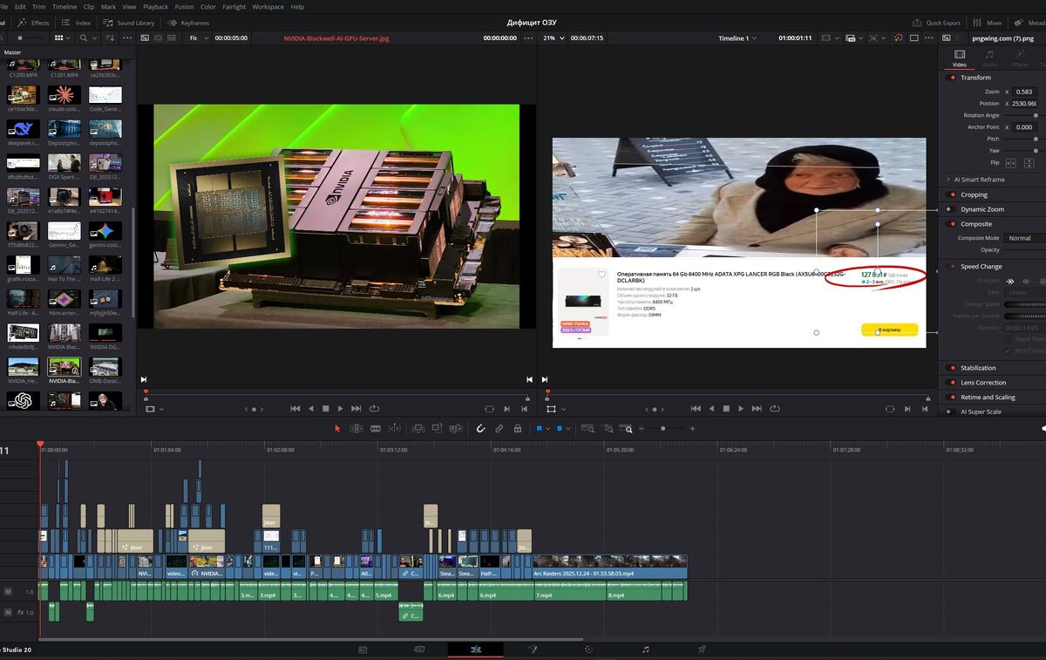Click the full extent zoom icon
The height and width of the screenshot is (660, 1046).
588,428
